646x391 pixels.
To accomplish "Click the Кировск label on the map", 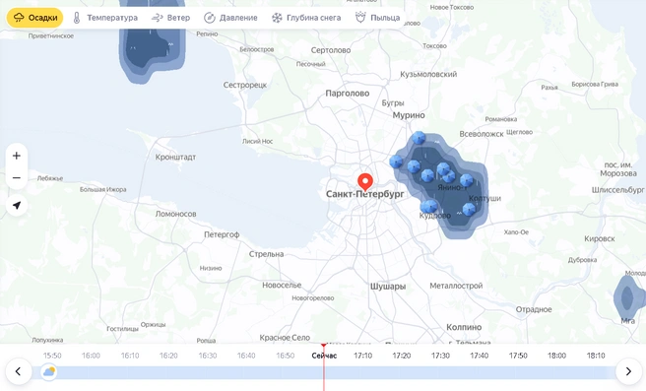I will (600, 239).
